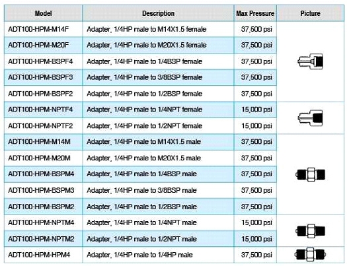
Task: Select the Max Pressure column header
Action: (x=255, y=13)
